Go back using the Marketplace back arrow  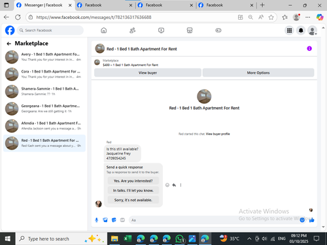(x=9, y=44)
